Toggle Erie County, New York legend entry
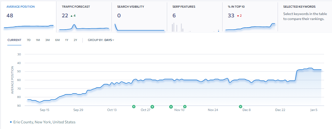332x129 pixels. 43,122
